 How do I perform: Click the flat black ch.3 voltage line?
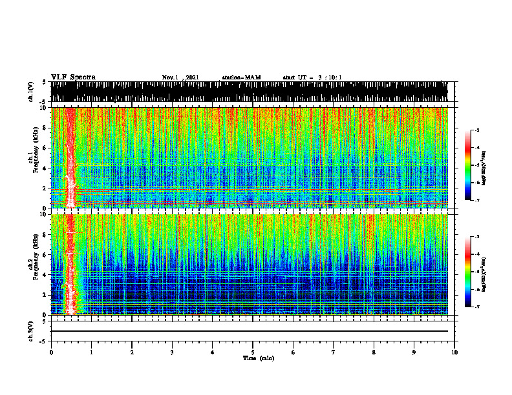(x=249, y=331)
